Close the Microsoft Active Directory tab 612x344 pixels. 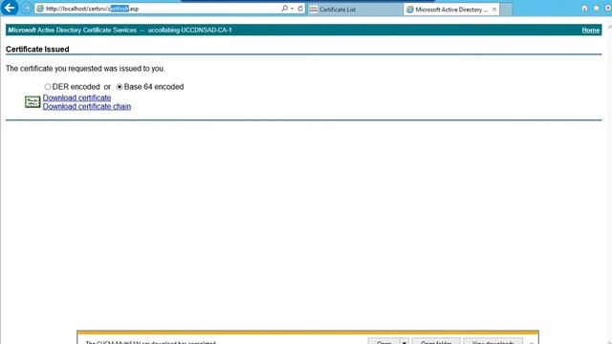pos(494,10)
